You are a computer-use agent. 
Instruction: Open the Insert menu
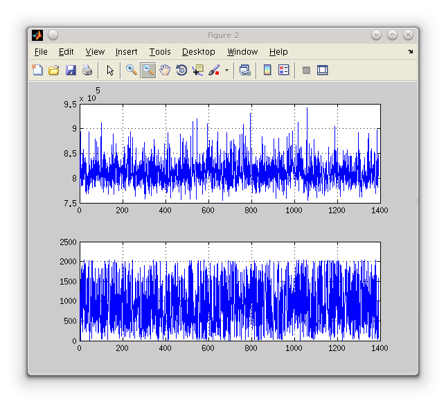pyautogui.click(x=126, y=52)
